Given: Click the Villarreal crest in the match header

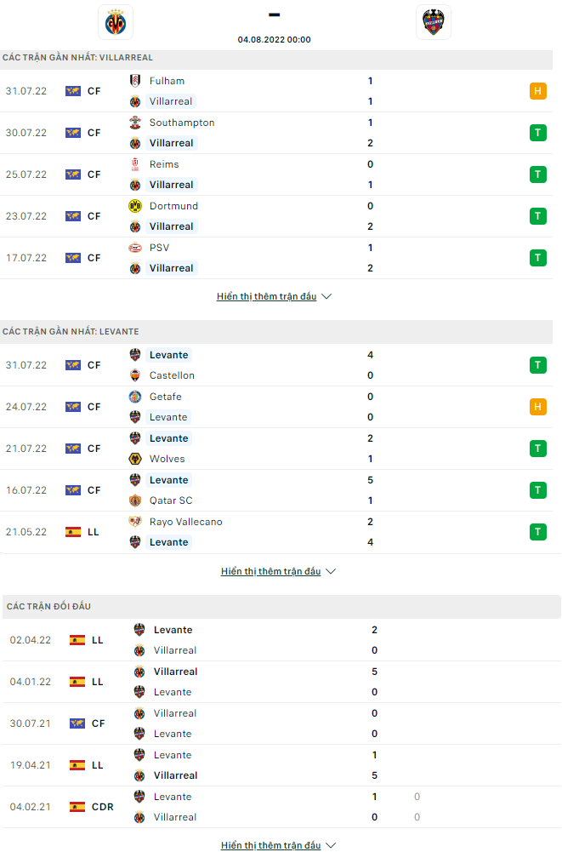Looking at the screenshot, I should [x=116, y=22].
